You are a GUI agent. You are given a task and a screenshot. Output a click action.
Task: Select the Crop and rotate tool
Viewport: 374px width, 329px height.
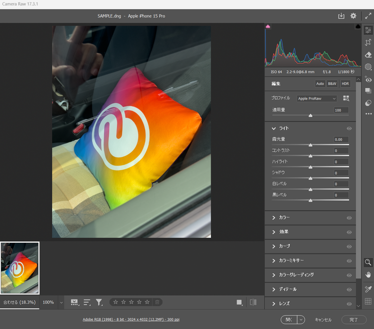368,42
